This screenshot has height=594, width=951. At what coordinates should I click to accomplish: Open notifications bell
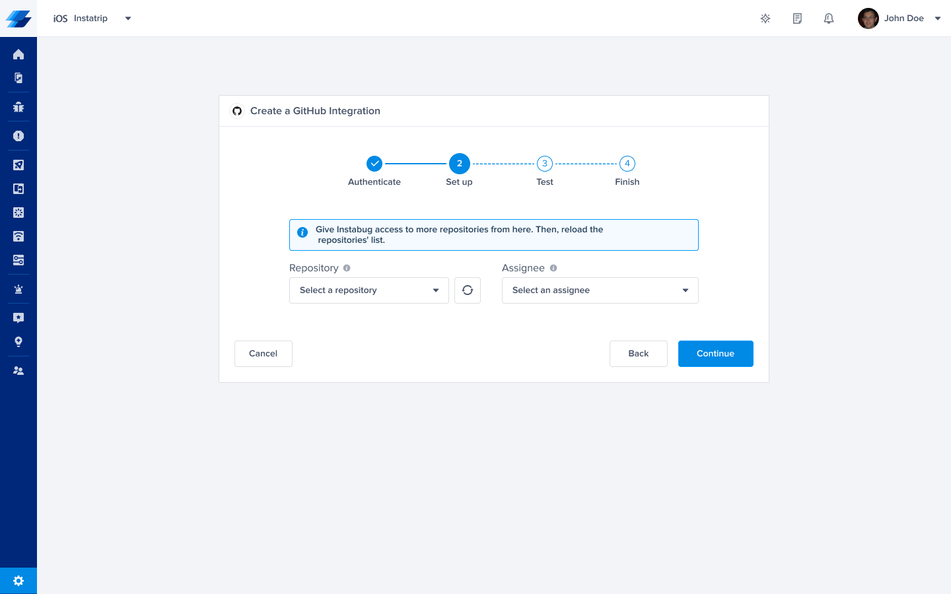(x=829, y=18)
